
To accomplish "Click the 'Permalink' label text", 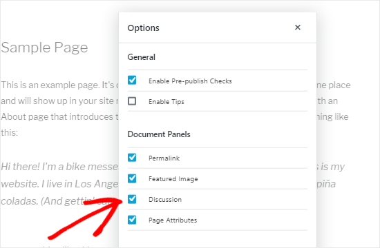I will [x=164, y=158].
